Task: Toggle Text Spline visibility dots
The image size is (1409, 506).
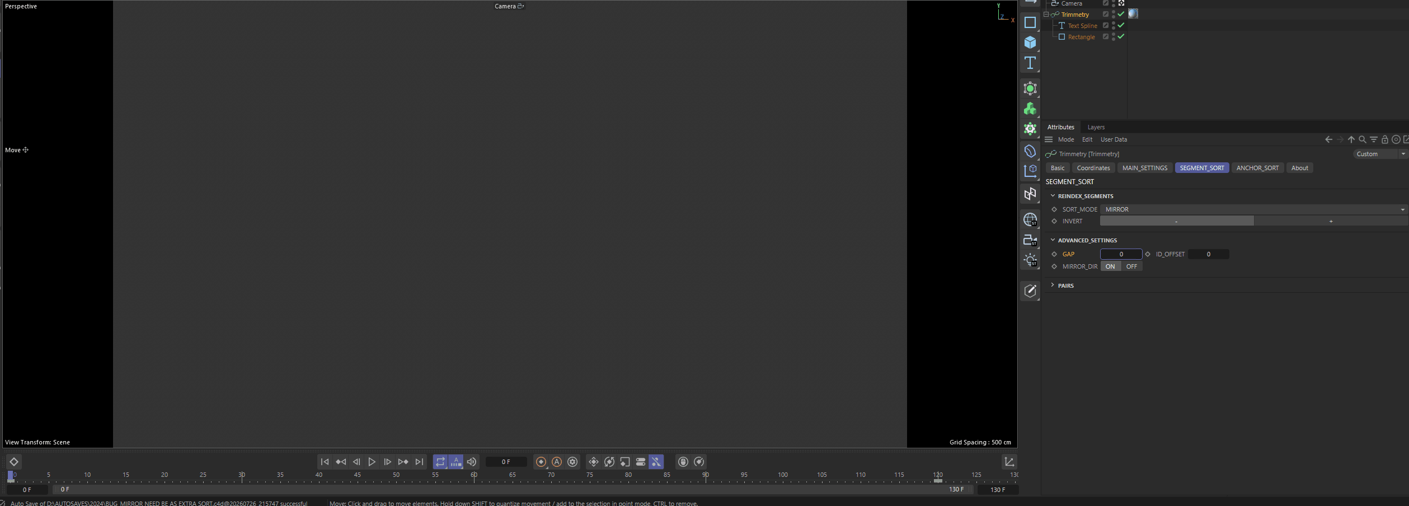Action: [x=1114, y=25]
